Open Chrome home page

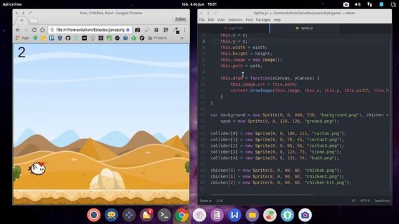(x=42, y=30)
